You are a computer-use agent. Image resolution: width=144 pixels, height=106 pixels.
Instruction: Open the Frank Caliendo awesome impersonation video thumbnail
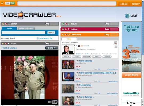tap(68, 77)
